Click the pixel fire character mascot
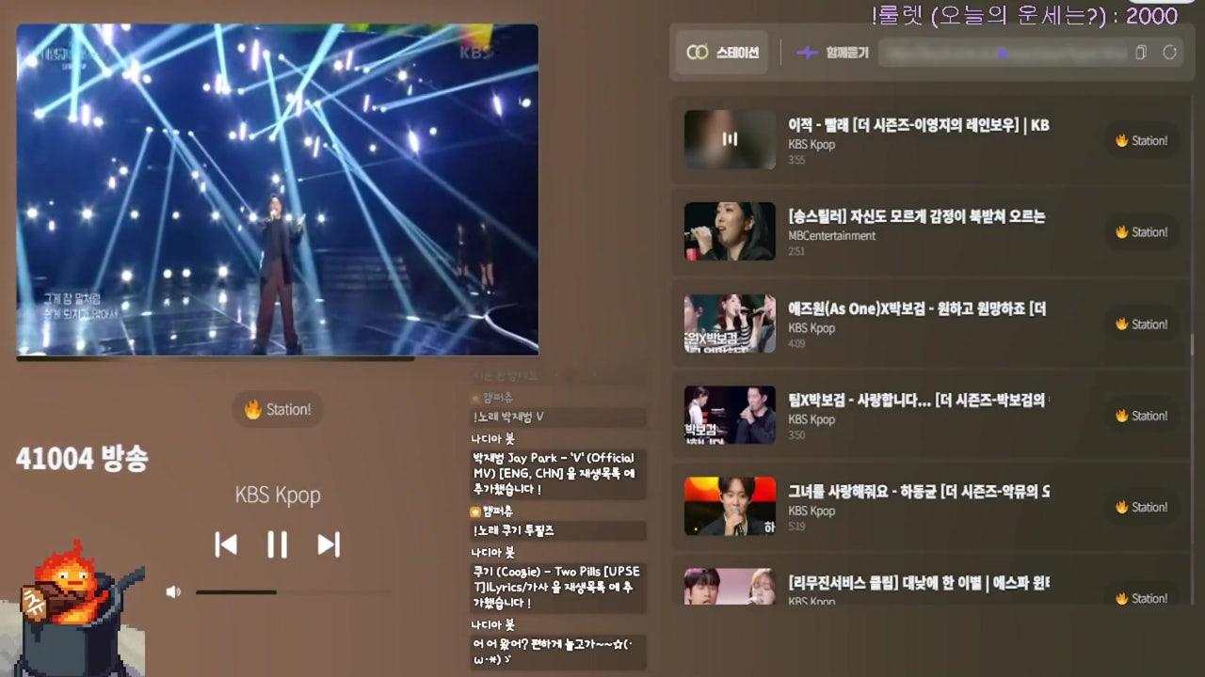The image size is (1205, 677). click(79, 609)
